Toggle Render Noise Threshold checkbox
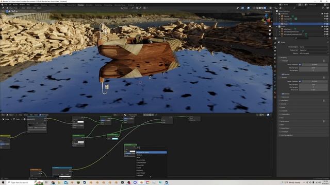Screen dimensions: 330x185 click(x=300, y=81)
